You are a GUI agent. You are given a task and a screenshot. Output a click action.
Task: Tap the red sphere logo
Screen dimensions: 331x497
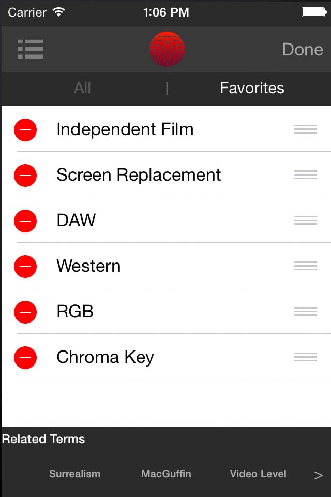167,49
